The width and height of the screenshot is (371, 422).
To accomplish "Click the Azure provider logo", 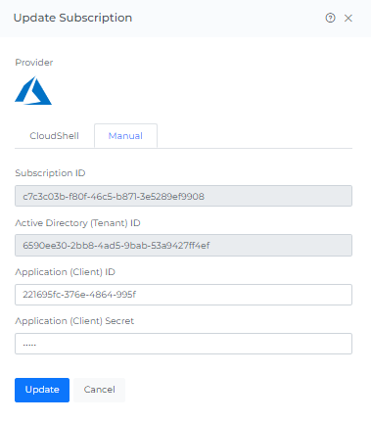I will tap(33, 90).
